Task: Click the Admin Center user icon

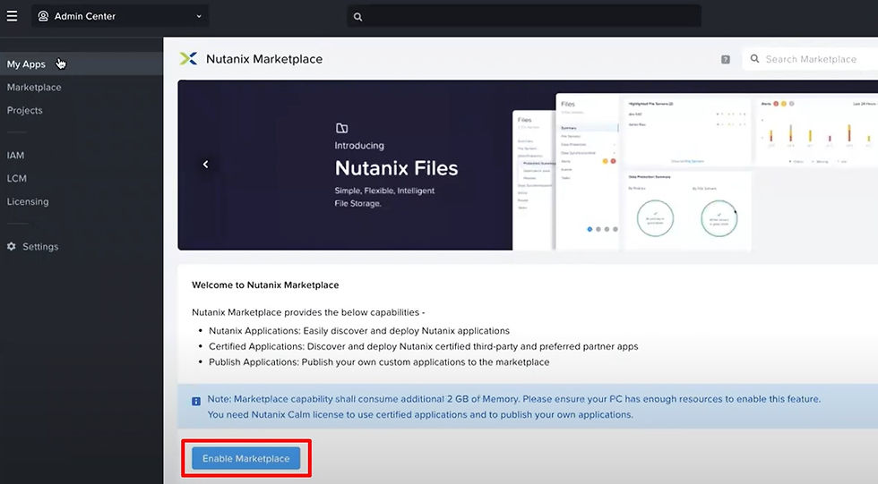Action: 43,16
